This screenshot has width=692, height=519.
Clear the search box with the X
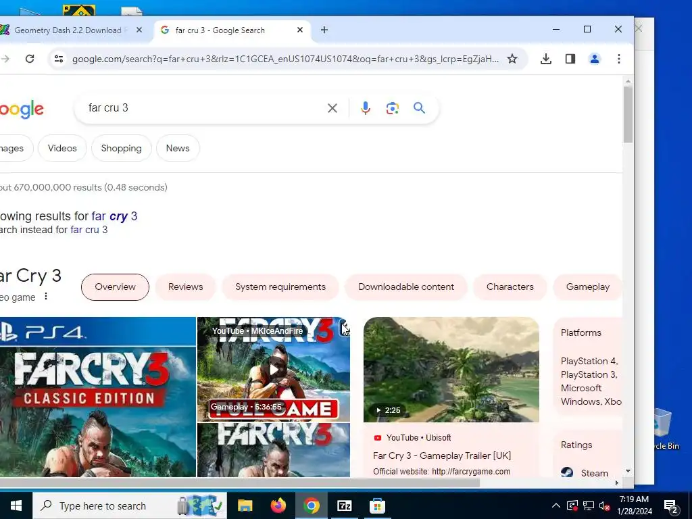pos(332,108)
